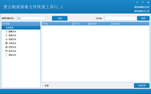151x94 pixels.
Task: Sort by the 文件名 column header
Action: (57, 24)
